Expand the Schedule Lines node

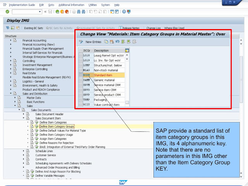click(23, 151)
